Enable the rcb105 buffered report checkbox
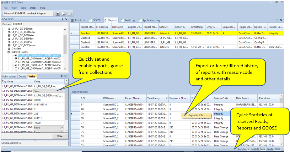 (16, 68)
